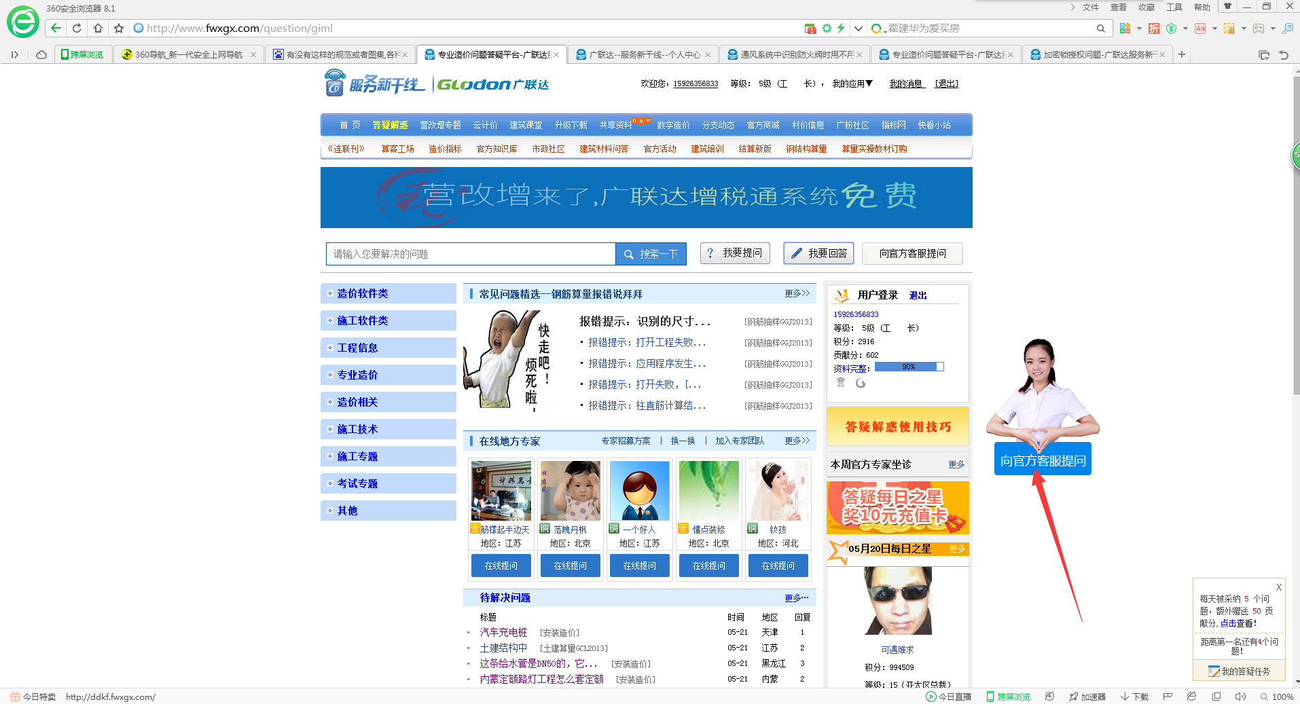Switch to 加密锁授权问题 tab

[x=1098, y=54]
